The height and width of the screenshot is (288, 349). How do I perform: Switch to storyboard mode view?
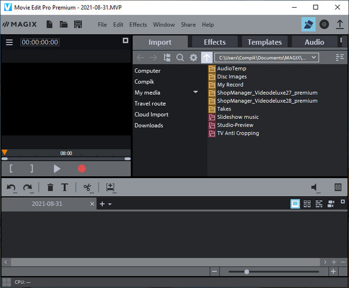(x=295, y=203)
